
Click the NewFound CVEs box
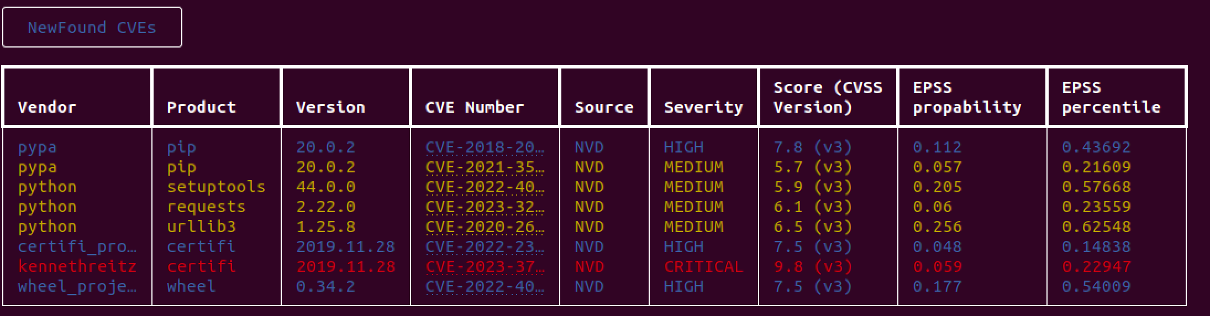click(x=92, y=27)
